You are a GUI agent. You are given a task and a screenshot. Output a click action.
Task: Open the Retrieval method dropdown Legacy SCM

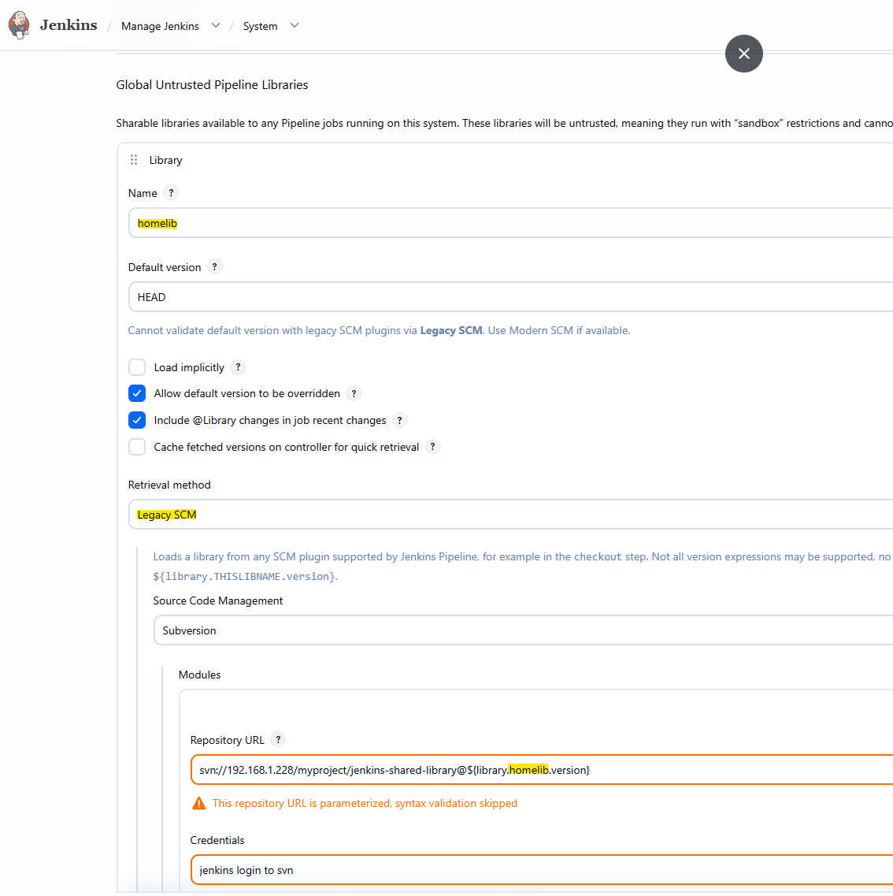510,515
